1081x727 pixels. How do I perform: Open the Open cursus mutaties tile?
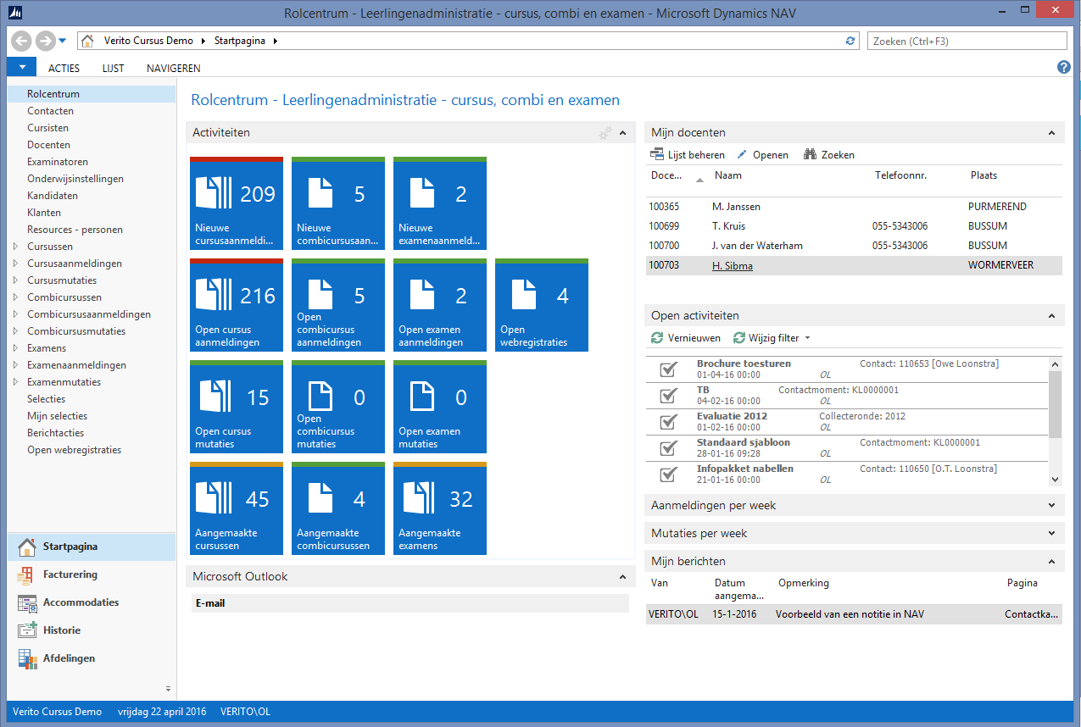pos(237,406)
